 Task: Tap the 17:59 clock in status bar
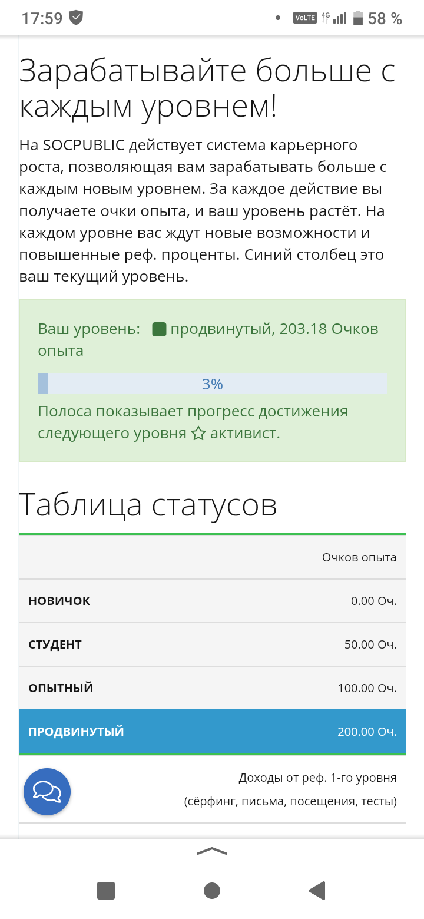[42, 18]
